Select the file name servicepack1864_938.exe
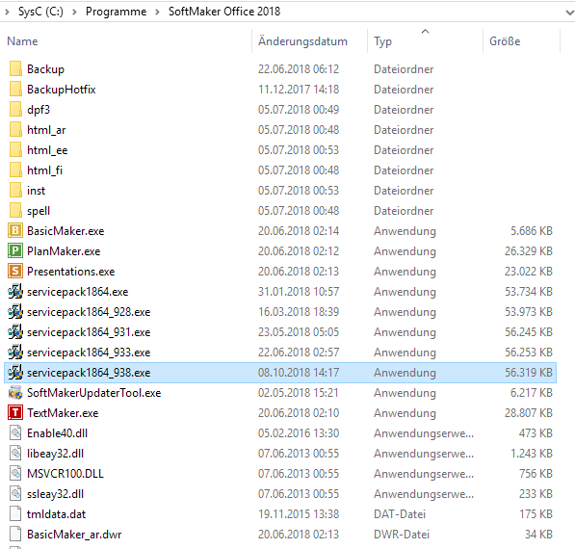 click(89, 373)
